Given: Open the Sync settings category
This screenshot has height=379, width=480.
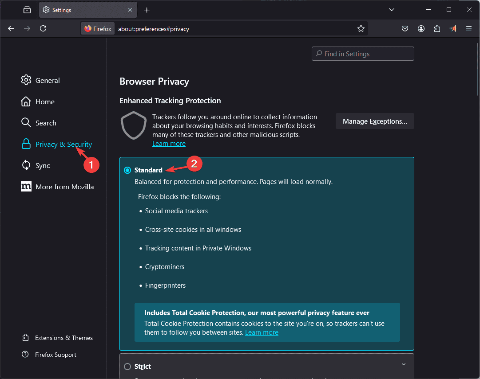Looking at the screenshot, I should pos(36,165).
